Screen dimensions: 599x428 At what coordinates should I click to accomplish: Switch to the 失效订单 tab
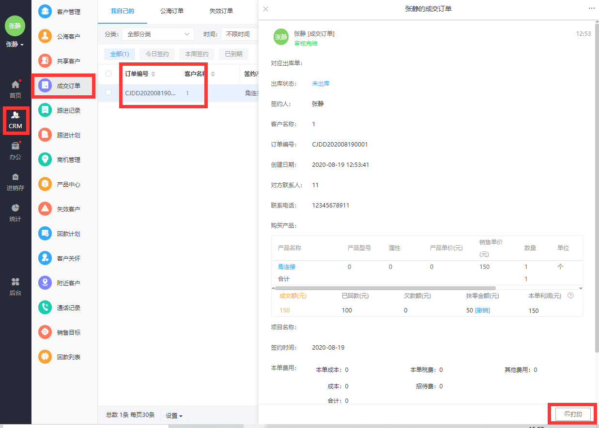pyautogui.click(x=221, y=11)
